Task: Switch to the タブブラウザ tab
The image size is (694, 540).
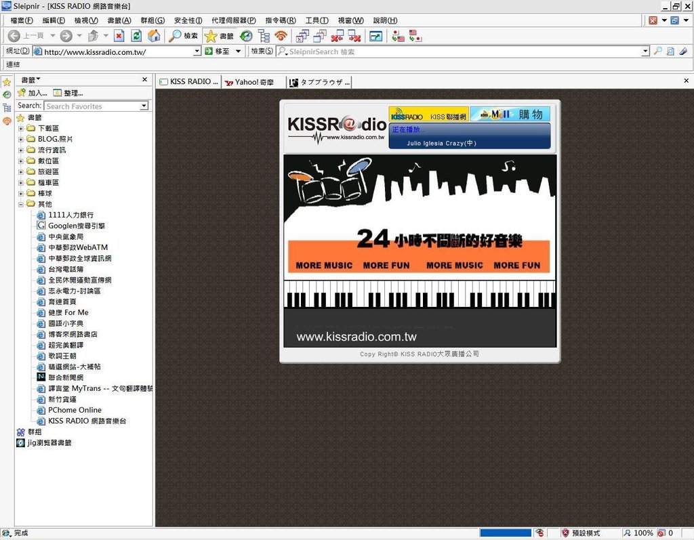Action: tap(320, 82)
